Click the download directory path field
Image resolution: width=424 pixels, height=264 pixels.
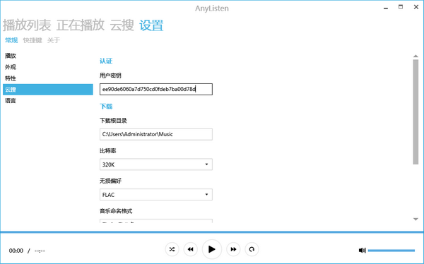(x=156, y=134)
